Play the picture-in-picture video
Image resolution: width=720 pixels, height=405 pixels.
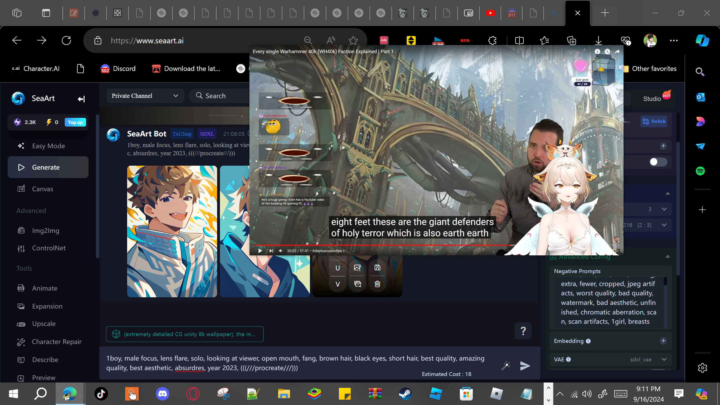pos(260,251)
